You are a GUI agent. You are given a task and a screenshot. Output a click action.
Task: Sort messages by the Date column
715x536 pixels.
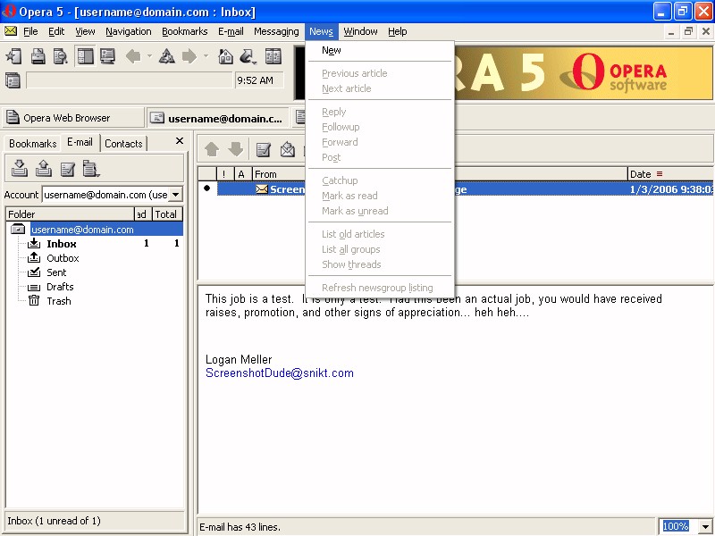670,174
